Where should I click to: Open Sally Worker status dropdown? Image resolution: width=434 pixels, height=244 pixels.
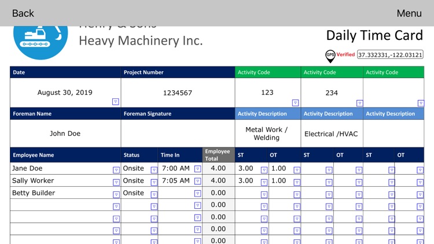pos(154,182)
